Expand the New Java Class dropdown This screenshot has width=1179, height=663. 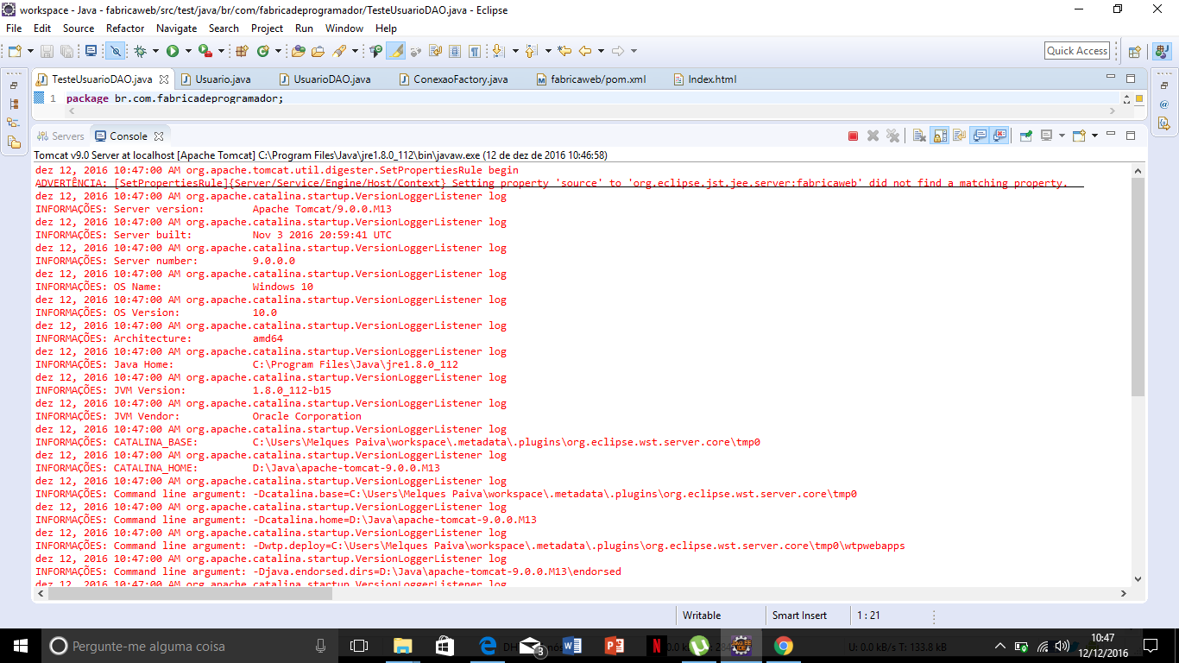[x=279, y=51]
